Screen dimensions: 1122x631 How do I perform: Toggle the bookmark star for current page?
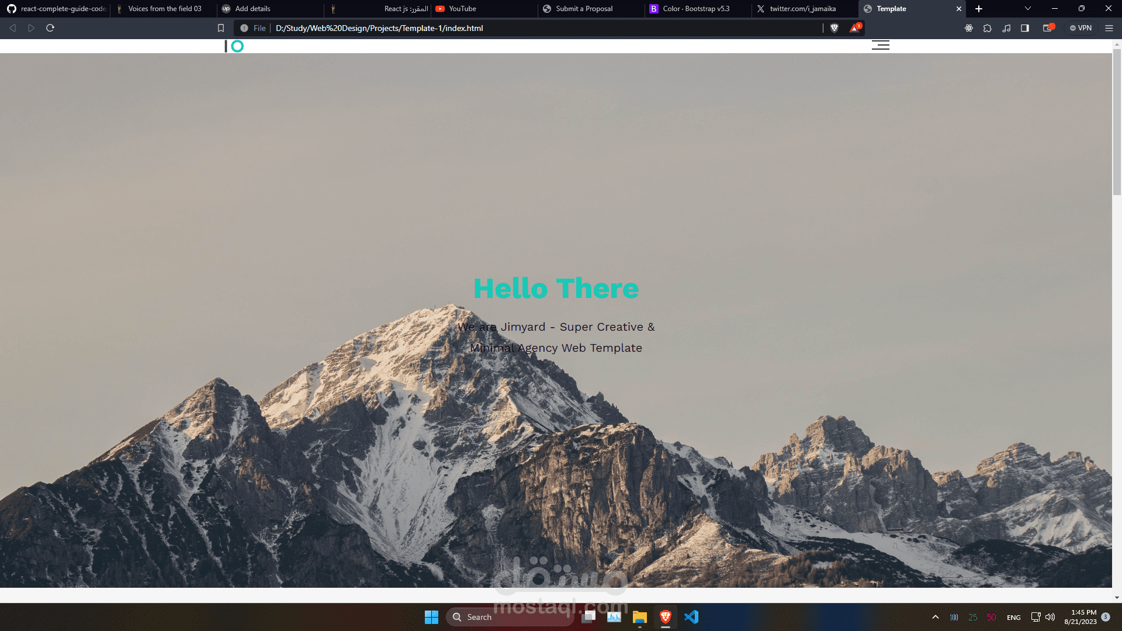tap(221, 27)
